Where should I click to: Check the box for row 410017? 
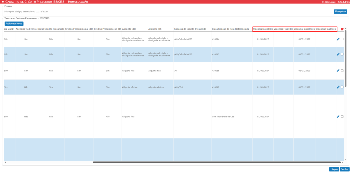(x=342, y=87)
